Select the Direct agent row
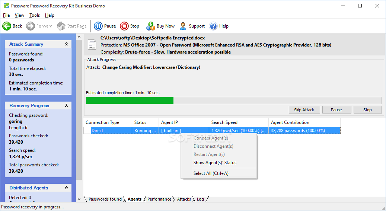 [x=212, y=131]
